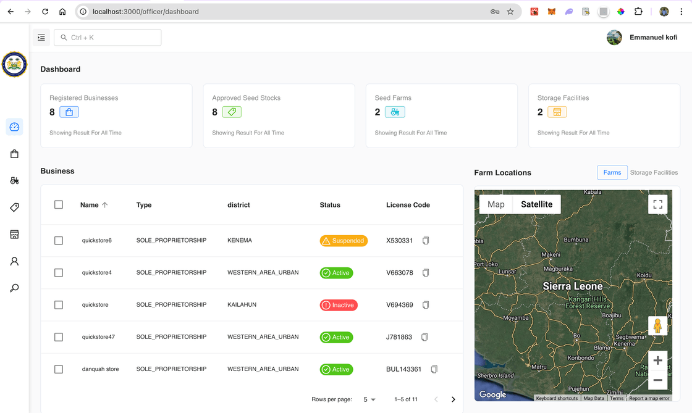Zoom in on the map
This screenshot has height=413, width=692.
[657, 361]
